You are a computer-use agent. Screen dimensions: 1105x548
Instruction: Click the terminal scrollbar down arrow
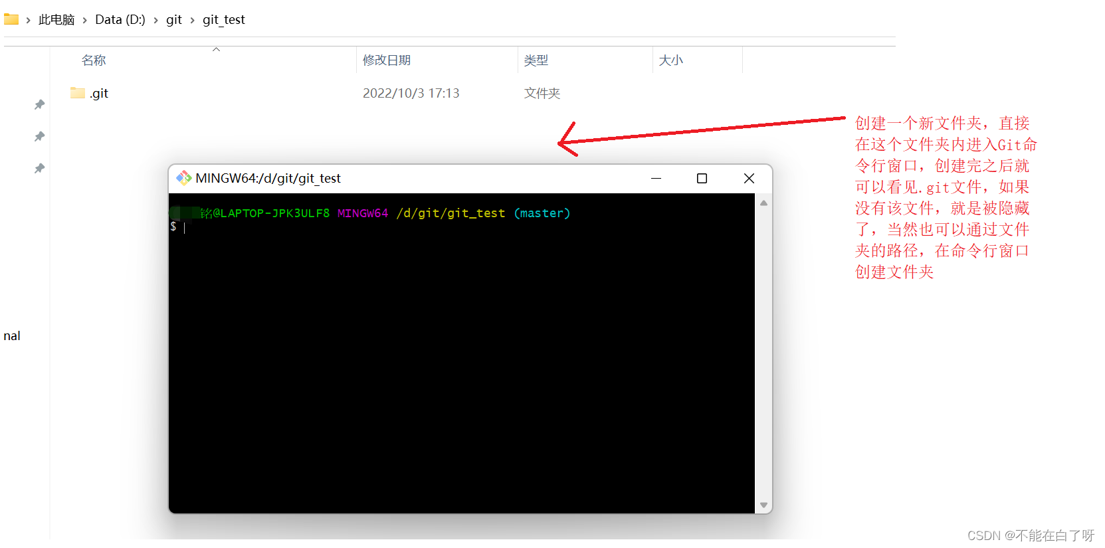[763, 505]
